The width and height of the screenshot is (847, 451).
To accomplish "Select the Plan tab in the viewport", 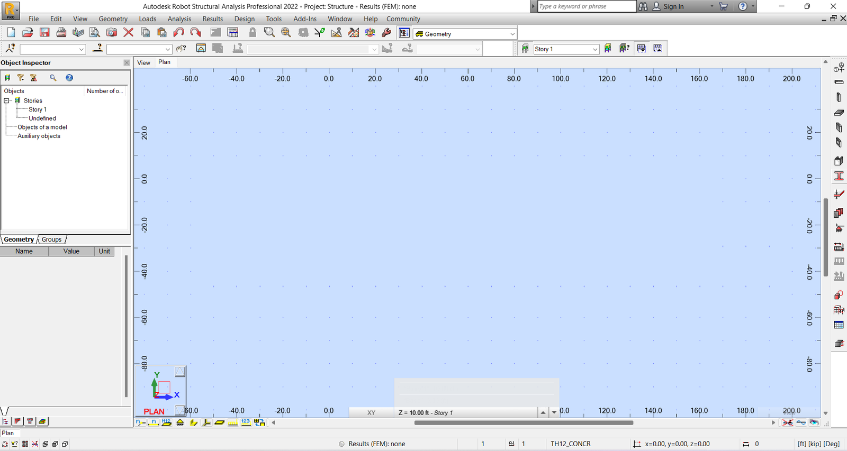I will coord(165,62).
